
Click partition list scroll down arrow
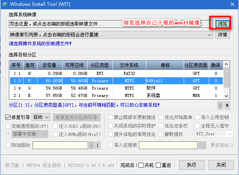pyautogui.click(x=227, y=96)
